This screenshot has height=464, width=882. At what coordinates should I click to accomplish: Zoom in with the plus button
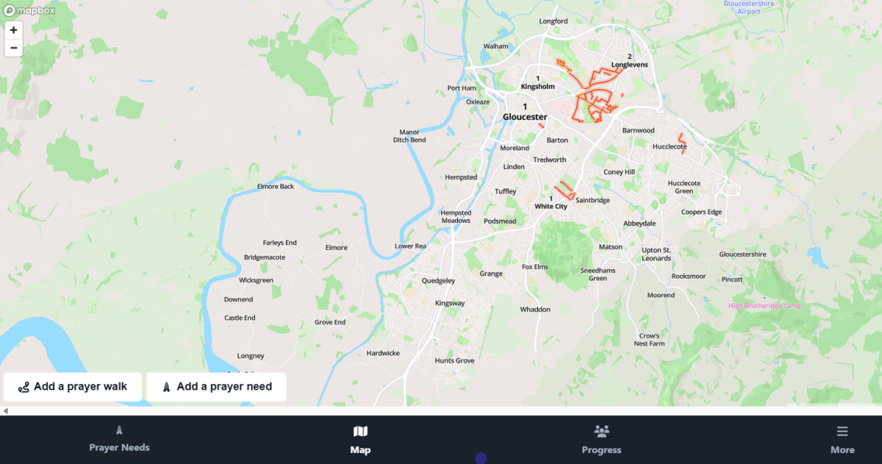[13, 30]
